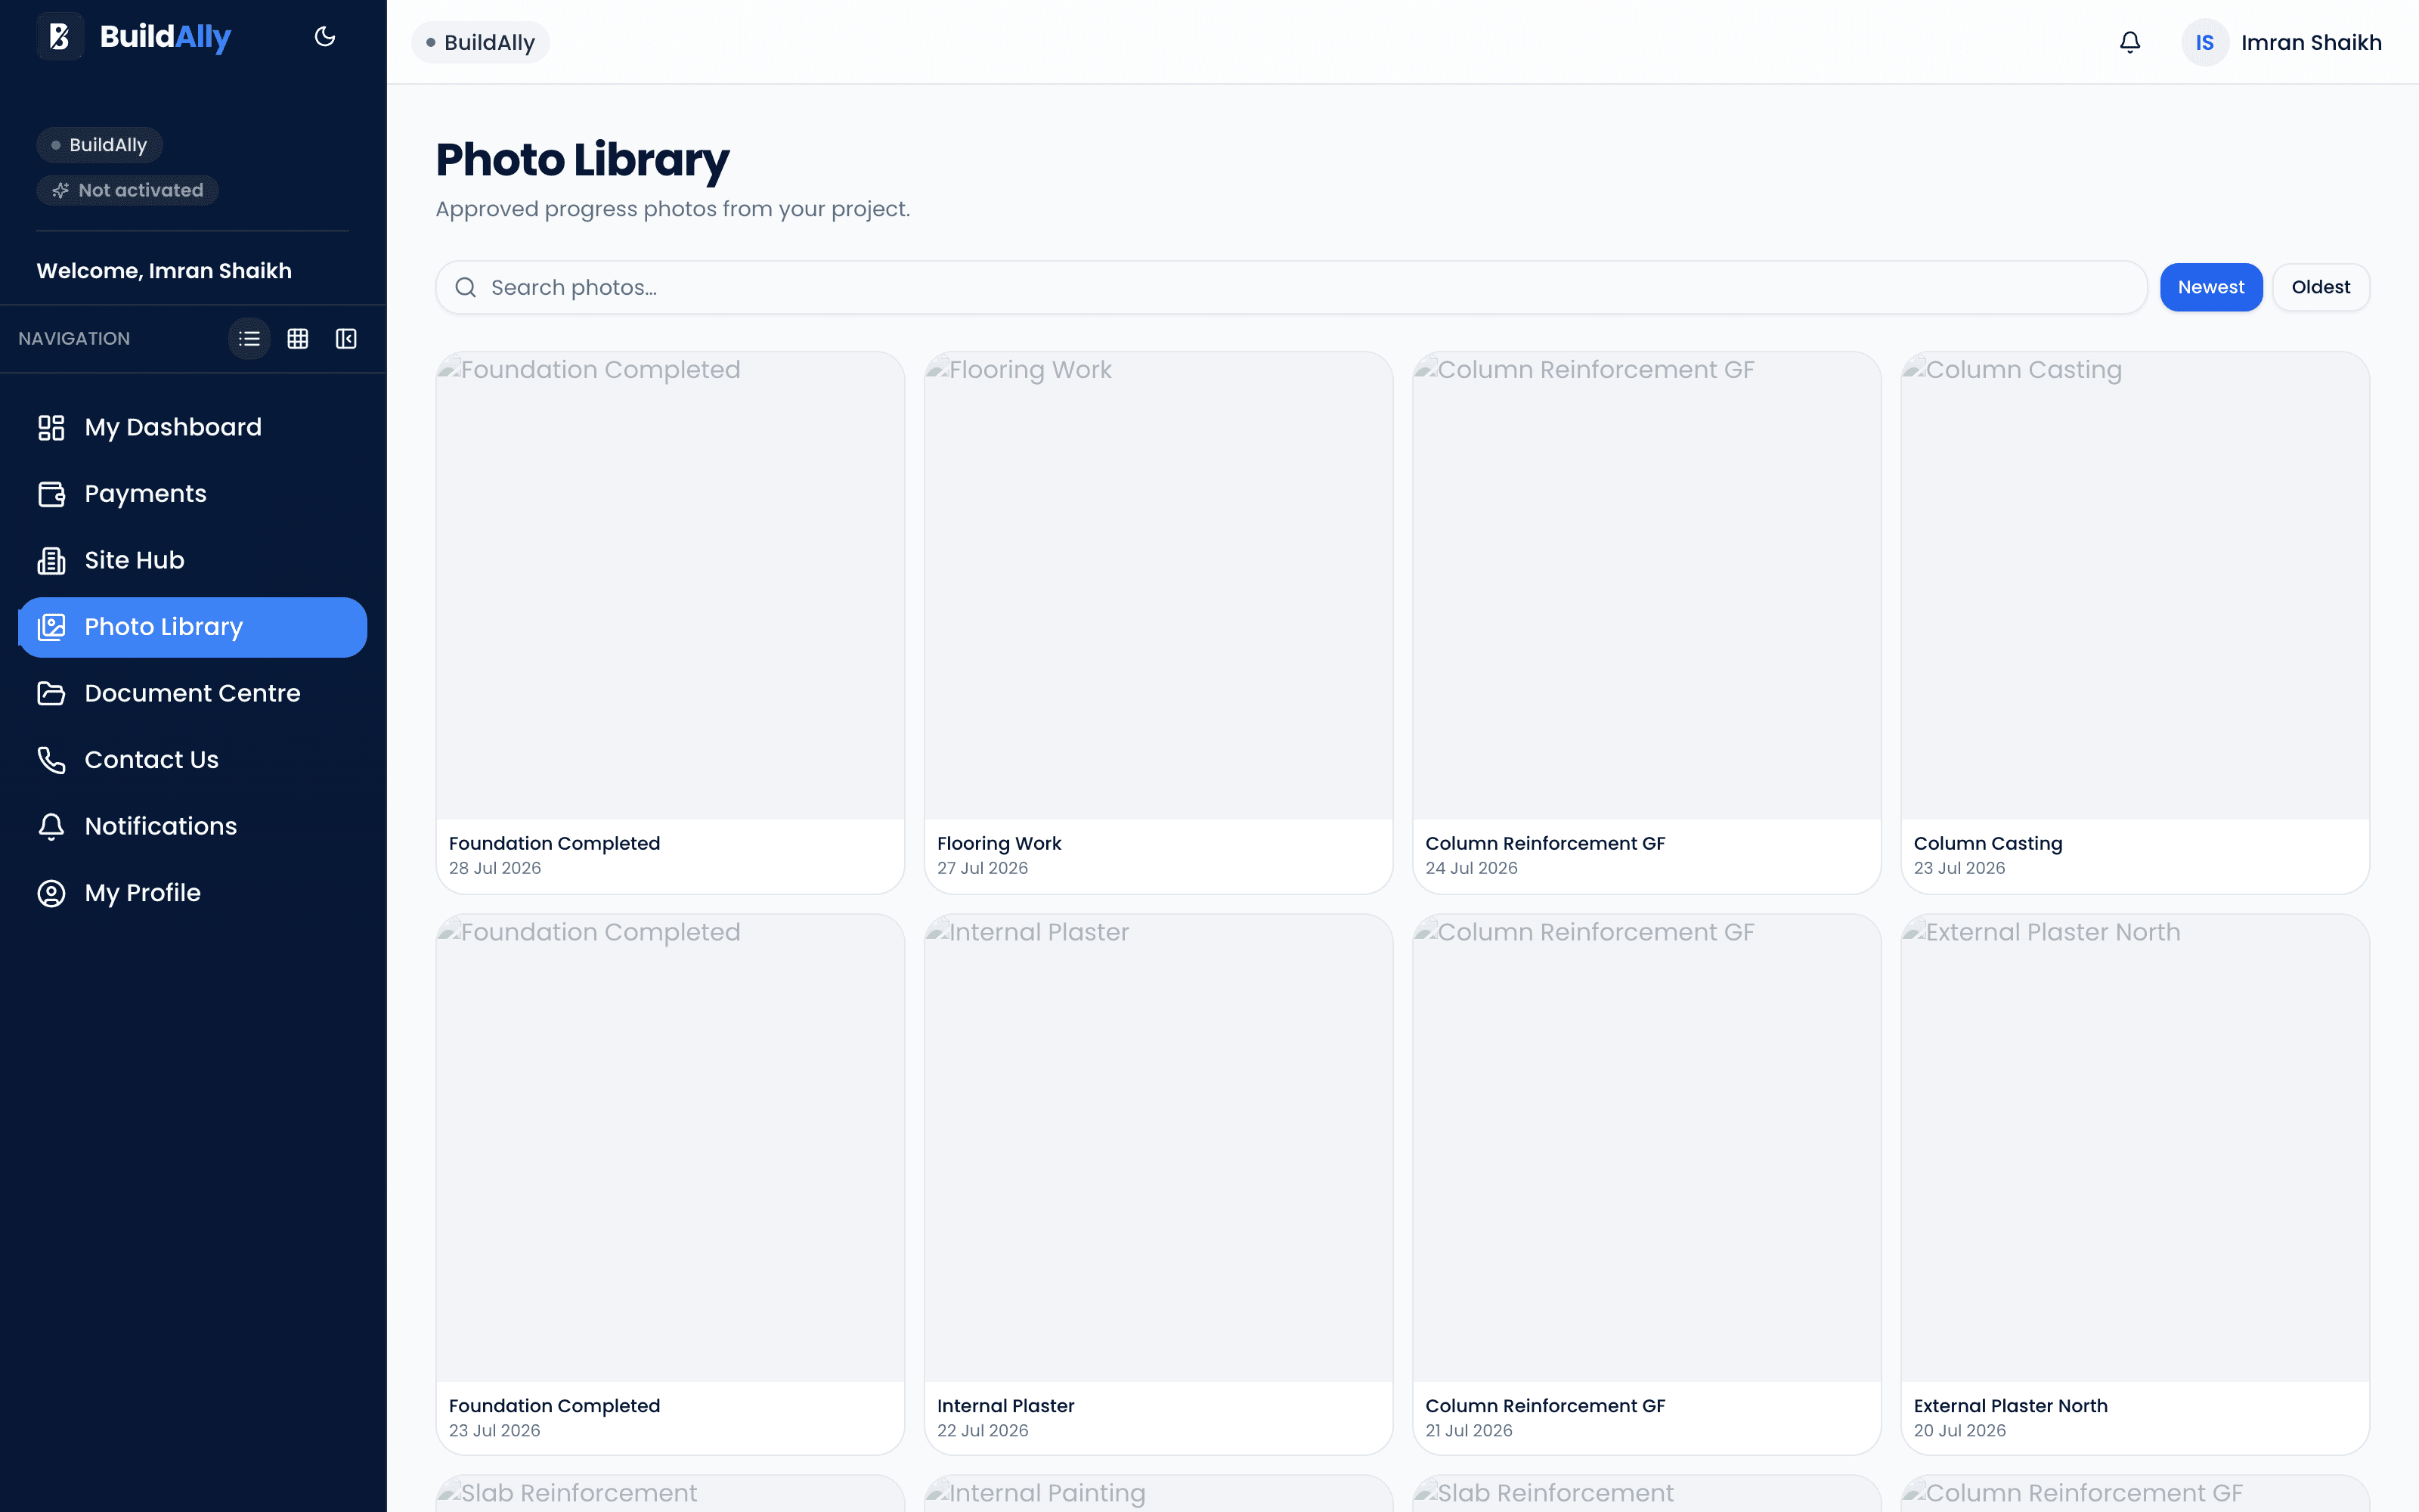The image size is (2419, 1512).
Task: Click into the Search photos field
Action: [1290, 287]
